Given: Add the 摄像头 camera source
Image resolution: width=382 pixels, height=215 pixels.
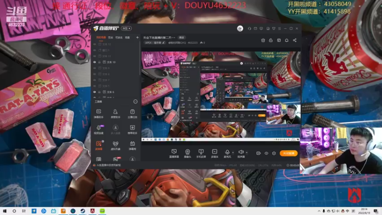Looking at the screenshot, I should click(187, 153).
